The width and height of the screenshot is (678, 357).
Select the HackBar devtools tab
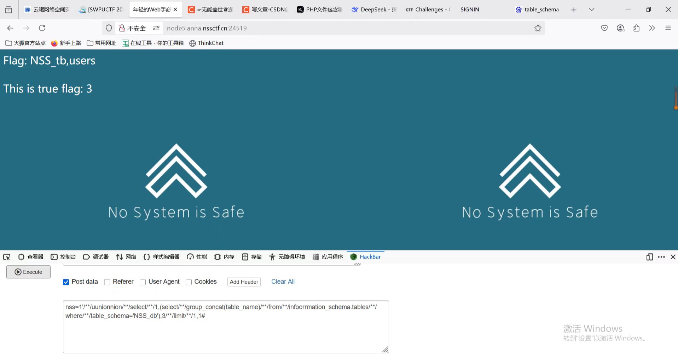[x=365, y=257]
